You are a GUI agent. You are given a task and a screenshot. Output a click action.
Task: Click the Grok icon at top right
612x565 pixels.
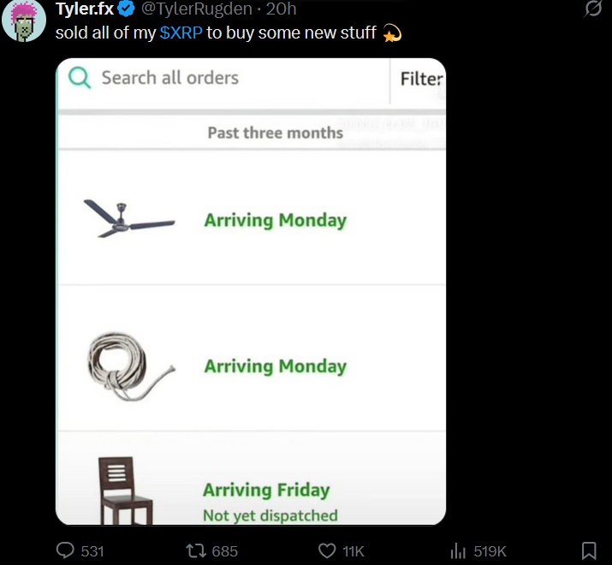pyautogui.click(x=592, y=9)
